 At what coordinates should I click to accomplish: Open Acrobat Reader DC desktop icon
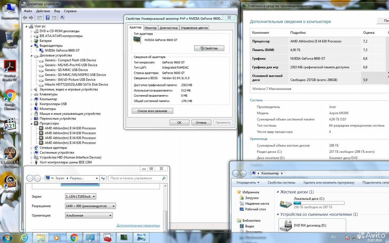[x=10, y=70]
